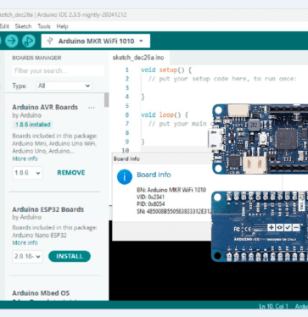Start the Debug play button

point(29,41)
